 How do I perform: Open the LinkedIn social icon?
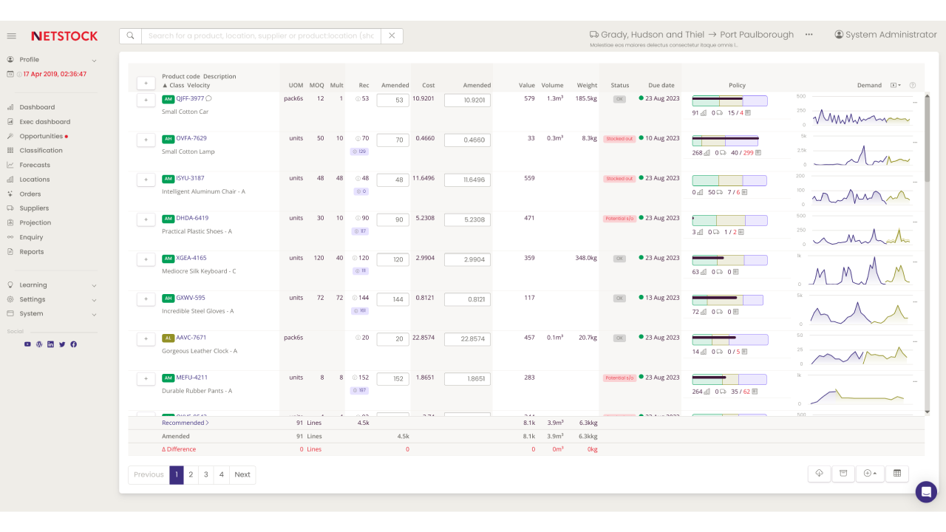(50, 344)
